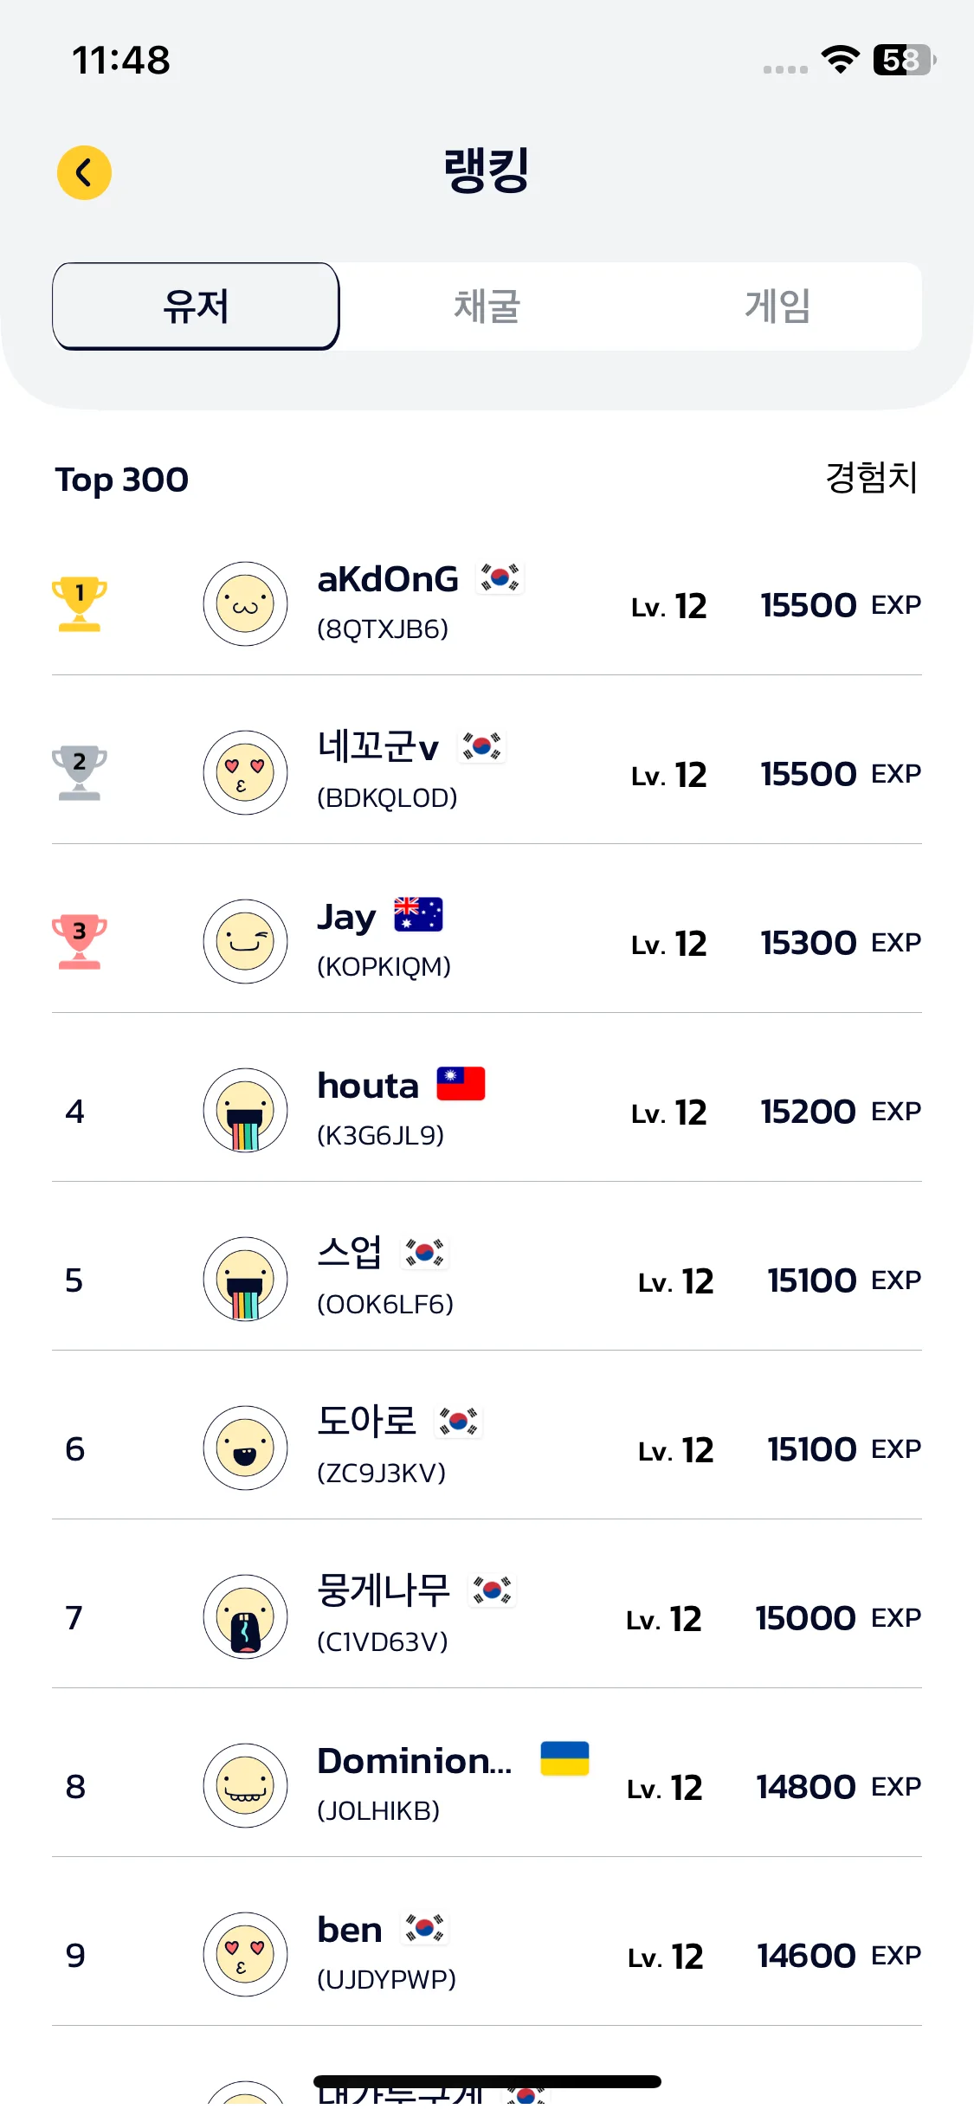Tap Jay's winking face avatar
974x2109 pixels.
tap(245, 941)
